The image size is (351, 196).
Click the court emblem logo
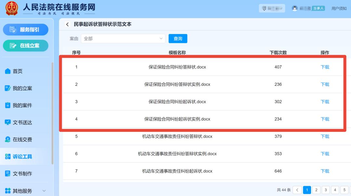[x=12, y=8]
